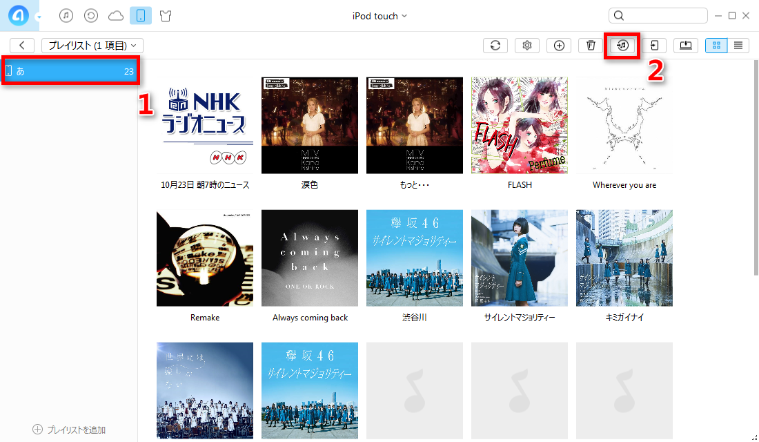Image resolution: width=759 pixels, height=442 pixels.
Task: Open the iTunes backup restore icon
Action: [91, 16]
